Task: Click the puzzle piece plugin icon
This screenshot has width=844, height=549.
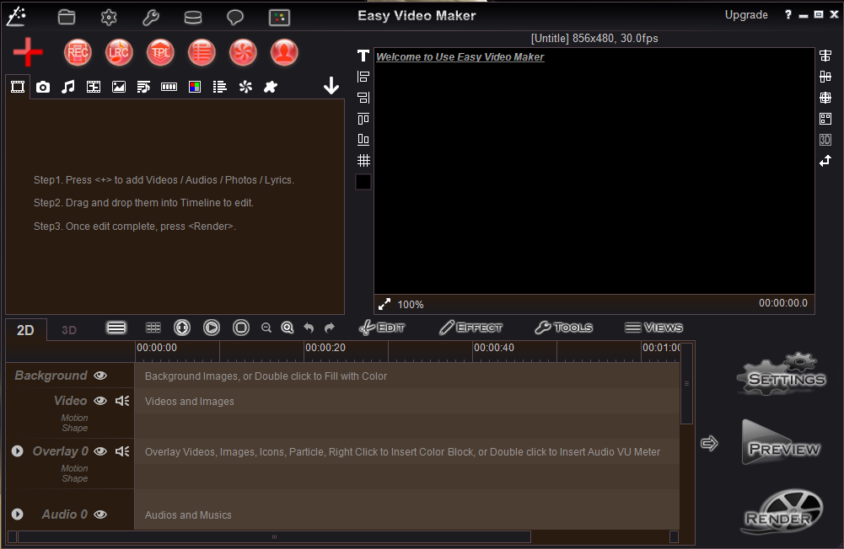Action: 270,87
